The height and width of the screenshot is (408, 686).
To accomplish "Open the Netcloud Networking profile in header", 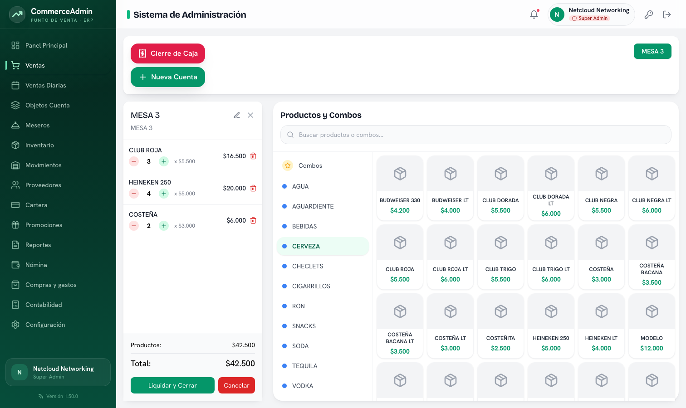I will (x=591, y=15).
